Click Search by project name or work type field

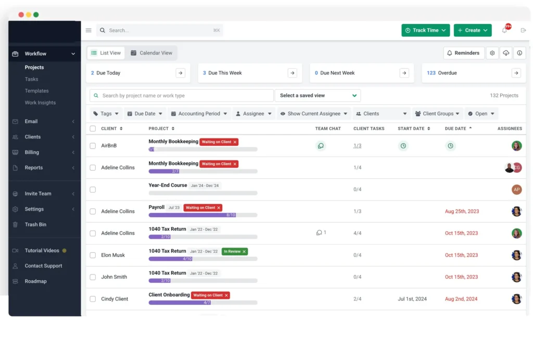pyautogui.click(x=182, y=96)
